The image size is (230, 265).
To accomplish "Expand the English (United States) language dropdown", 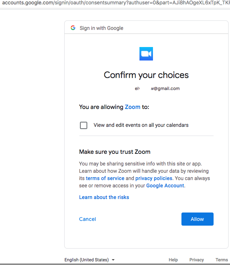I will (89, 260).
